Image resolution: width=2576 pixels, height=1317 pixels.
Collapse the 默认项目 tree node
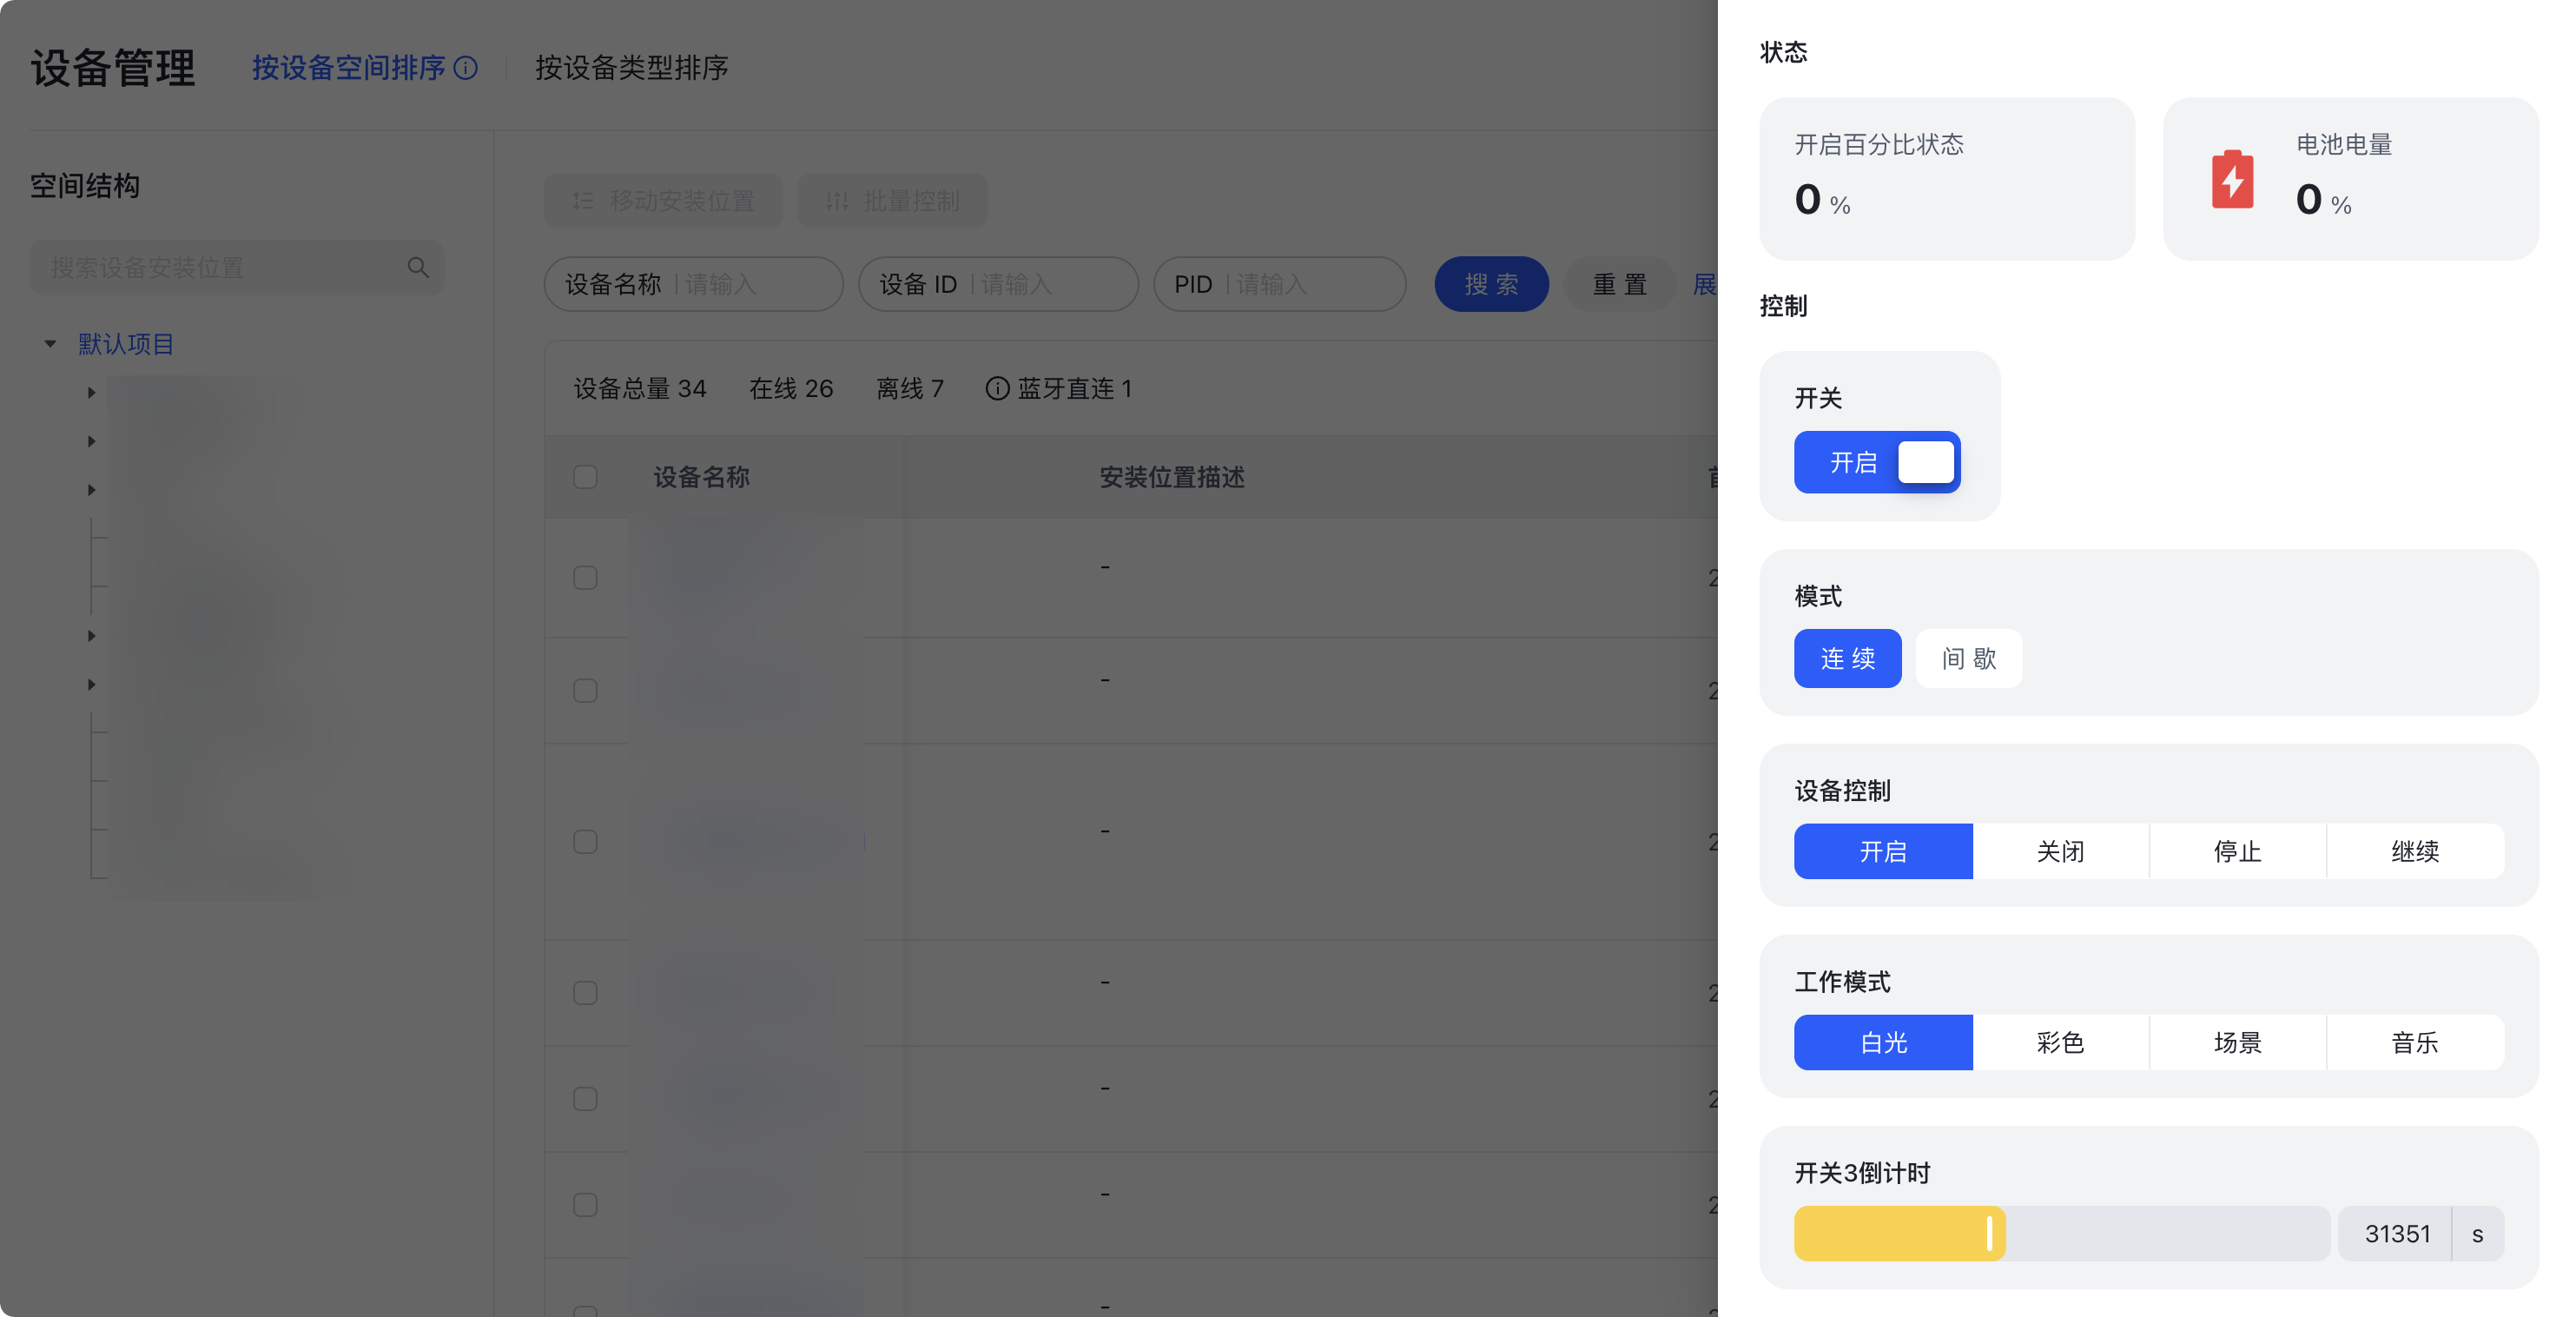point(50,344)
